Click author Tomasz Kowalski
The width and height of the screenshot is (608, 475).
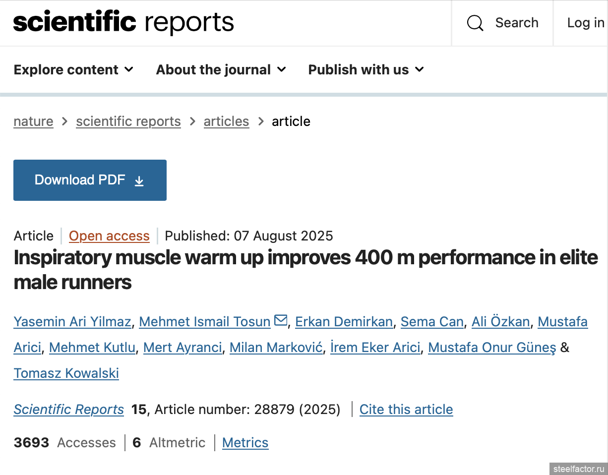coord(66,373)
